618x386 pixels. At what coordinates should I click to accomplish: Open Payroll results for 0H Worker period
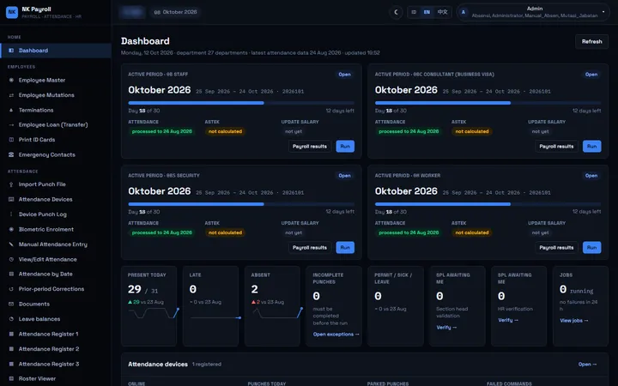pos(556,247)
